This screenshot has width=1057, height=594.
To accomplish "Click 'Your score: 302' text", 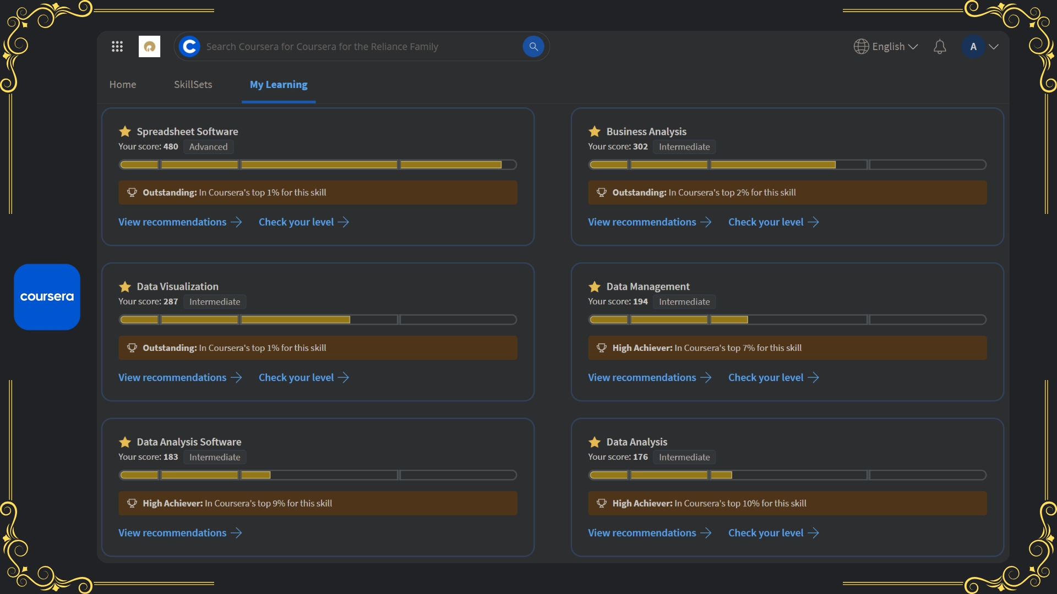I will (618, 147).
